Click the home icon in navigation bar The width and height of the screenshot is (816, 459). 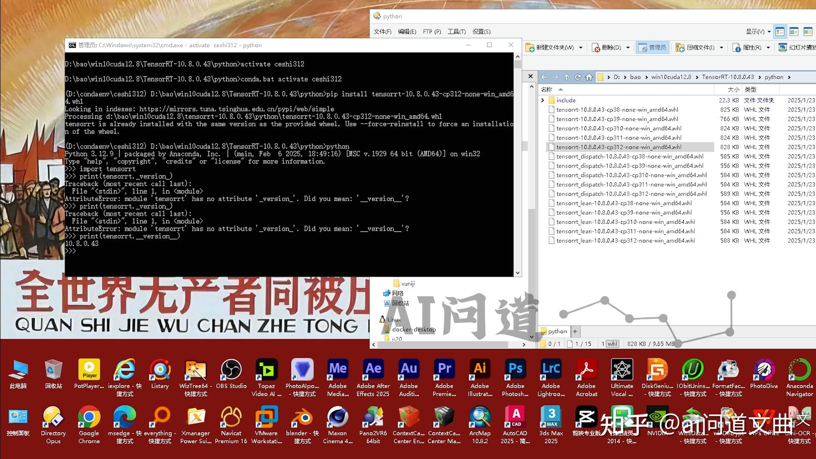pyautogui.click(x=589, y=77)
